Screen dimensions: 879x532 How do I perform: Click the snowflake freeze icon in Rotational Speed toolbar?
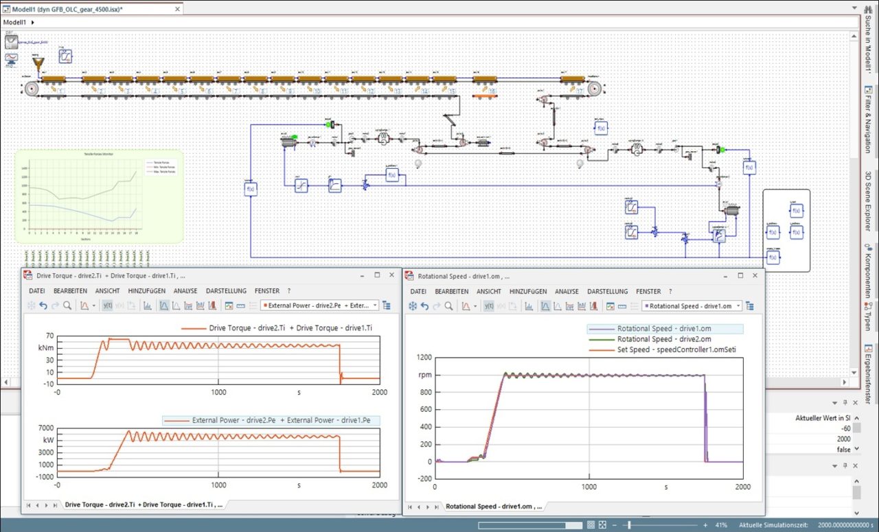413,306
